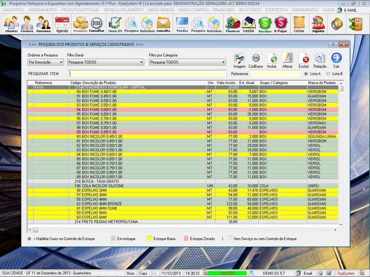Toggle Habilitar Cores no Controle de Estoque
Screen dimensions: 370x277
pyautogui.click(x=30, y=240)
